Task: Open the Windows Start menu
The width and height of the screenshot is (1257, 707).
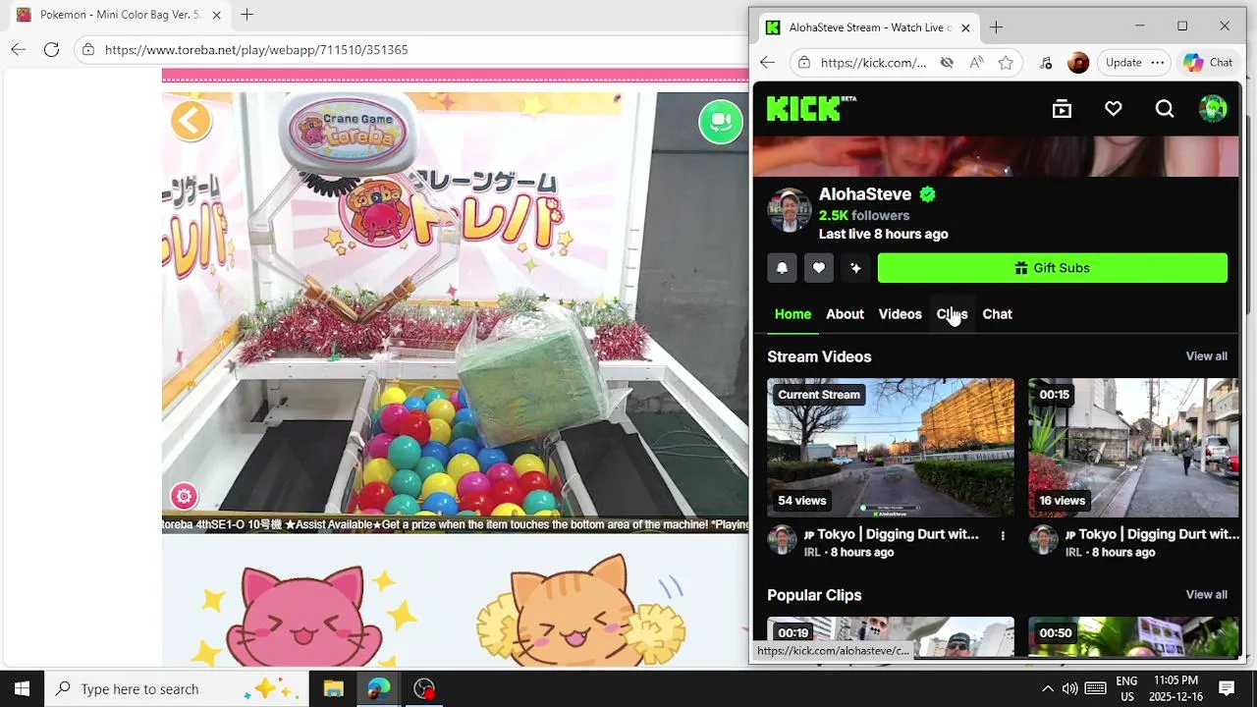Action: point(22,688)
